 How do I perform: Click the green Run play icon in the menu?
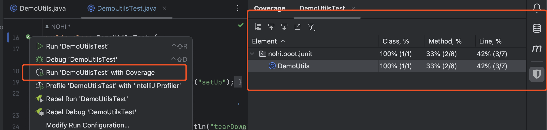tap(39, 46)
